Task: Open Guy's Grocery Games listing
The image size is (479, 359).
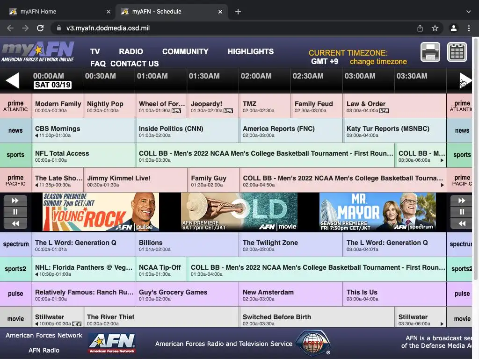Action: (187, 294)
